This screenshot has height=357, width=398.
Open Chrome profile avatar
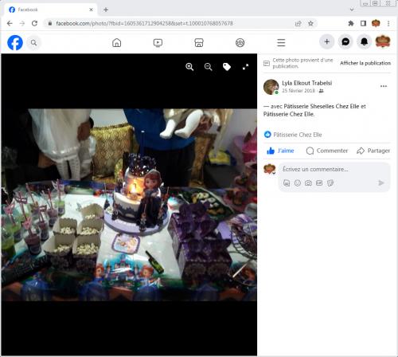[x=376, y=23]
